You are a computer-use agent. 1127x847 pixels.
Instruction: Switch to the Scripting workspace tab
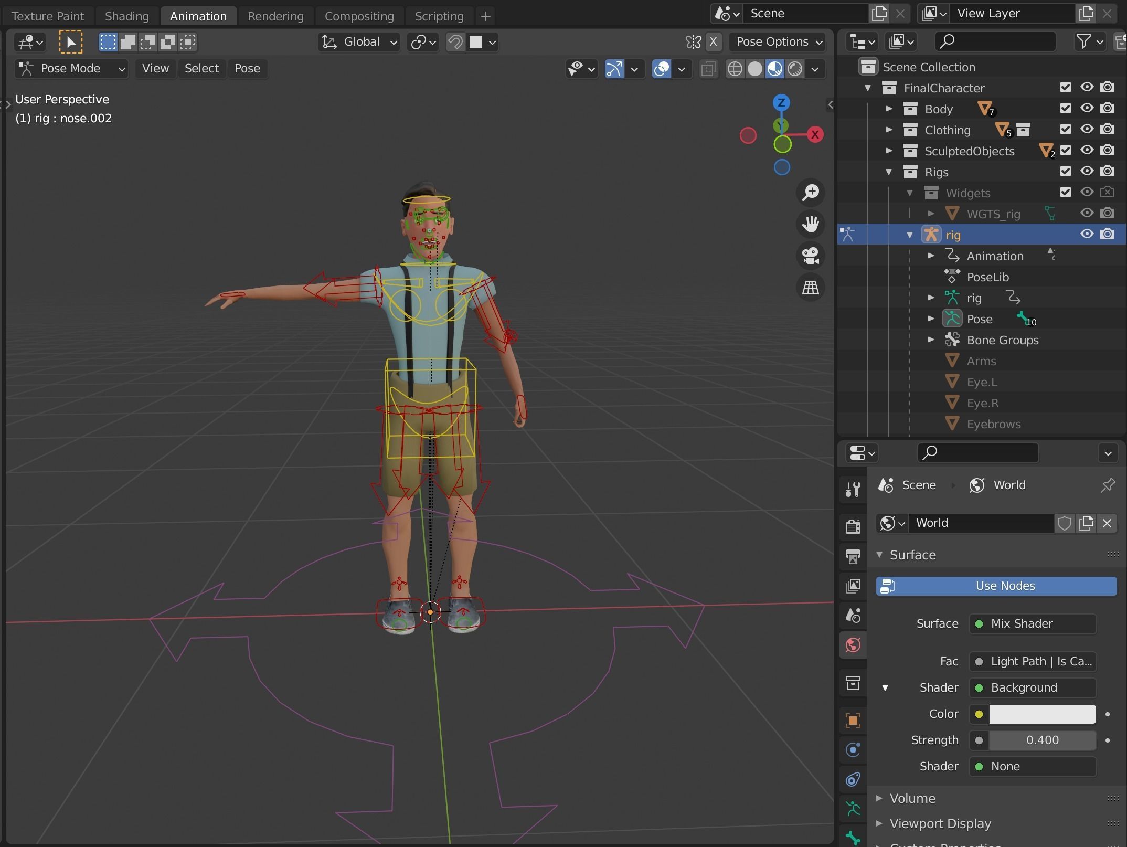[x=439, y=16]
